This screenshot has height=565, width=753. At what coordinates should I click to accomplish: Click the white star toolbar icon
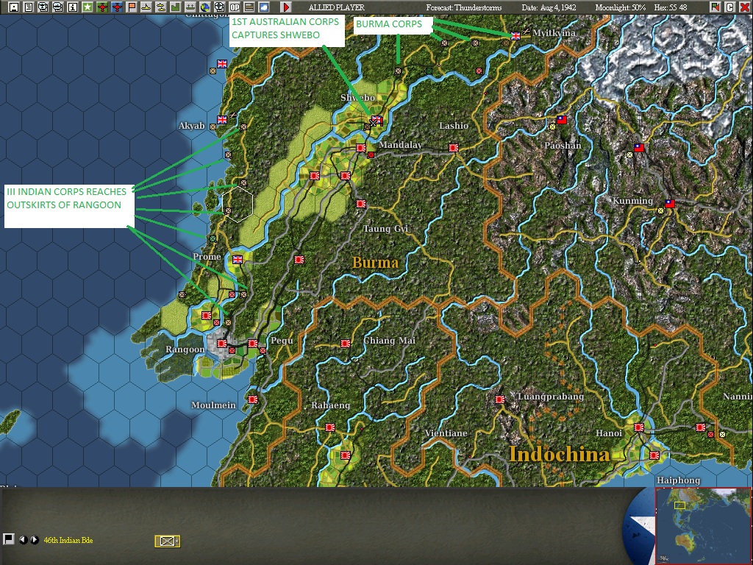tap(87, 7)
